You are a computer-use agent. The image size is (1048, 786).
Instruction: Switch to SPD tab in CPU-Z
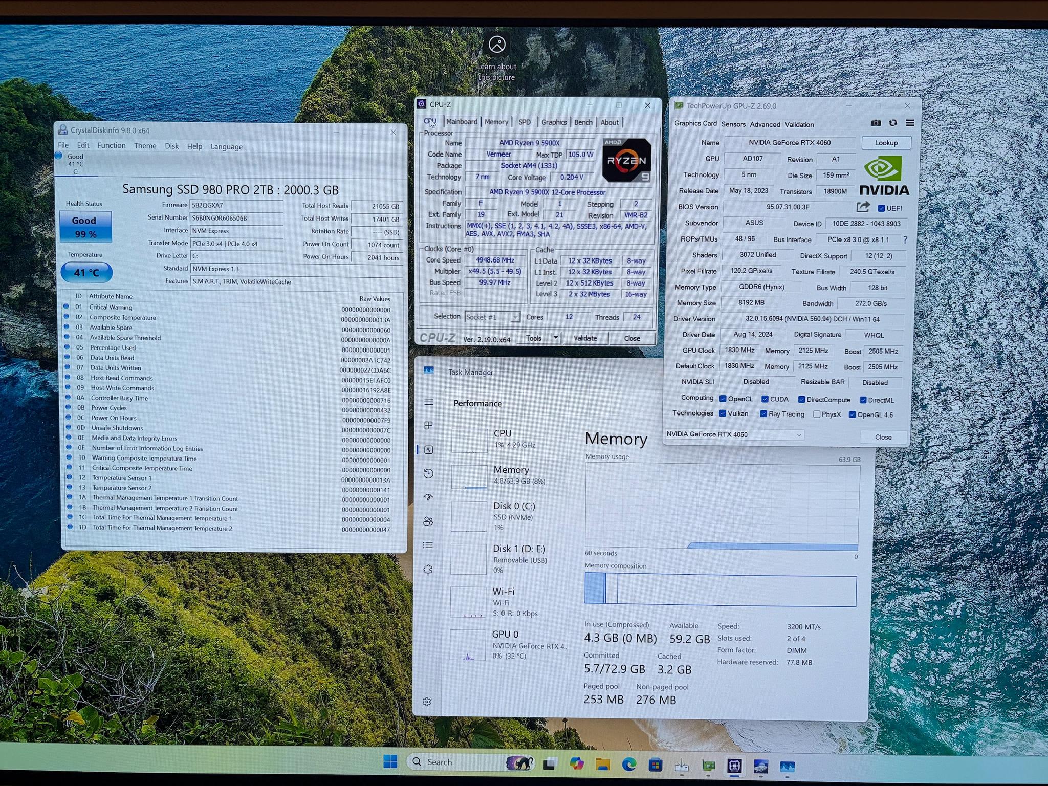(x=525, y=122)
